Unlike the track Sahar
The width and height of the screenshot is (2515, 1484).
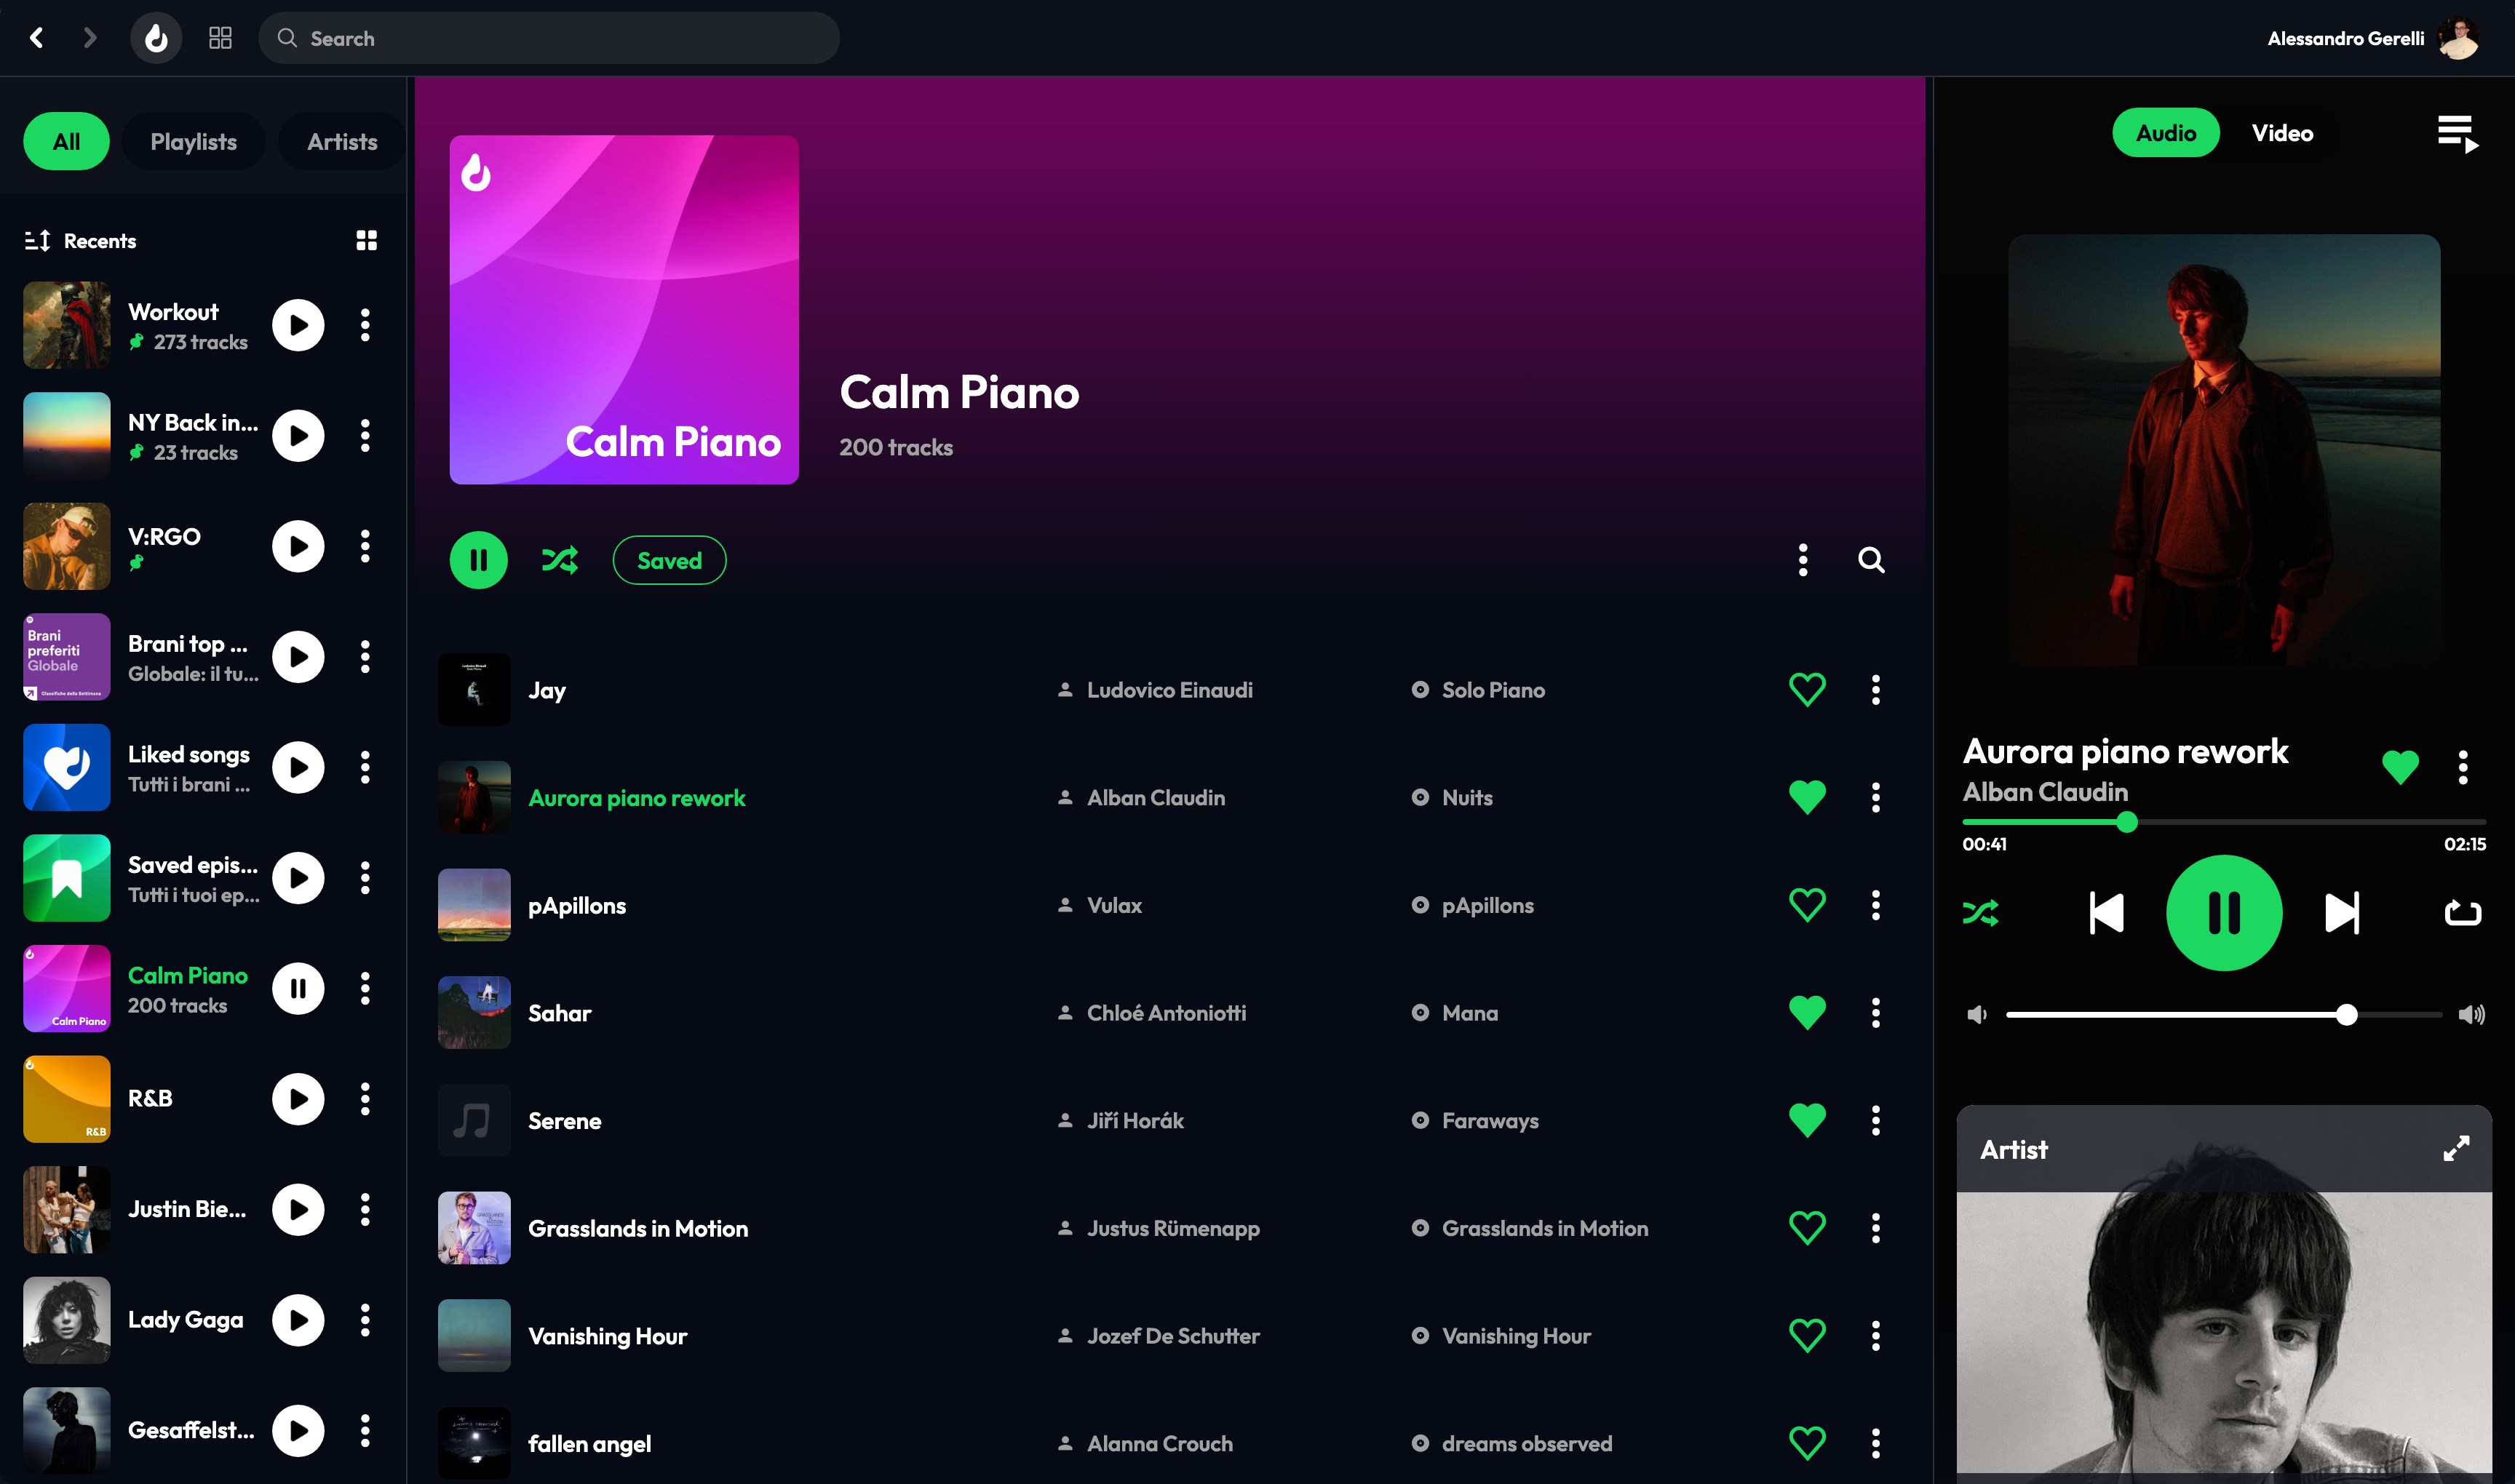pos(1807,1013)
